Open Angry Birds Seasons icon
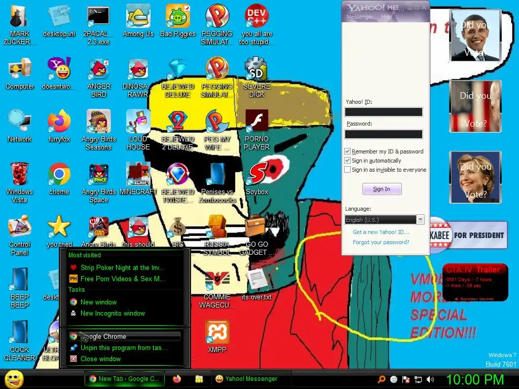Screen dimensions: 519x389 [x=99, y=130]
